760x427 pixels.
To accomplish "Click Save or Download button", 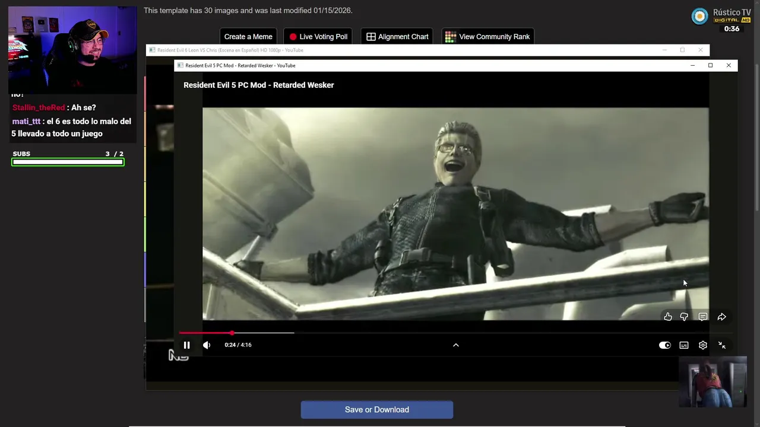I will tap(377, 410).
